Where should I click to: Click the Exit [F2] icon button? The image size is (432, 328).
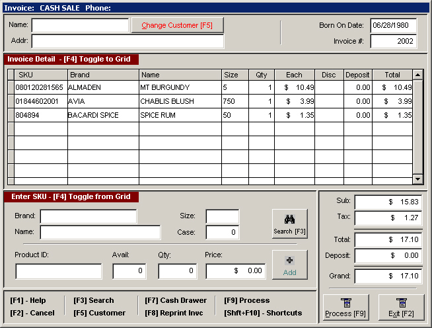pyautogui.click(x=401, y=307)
